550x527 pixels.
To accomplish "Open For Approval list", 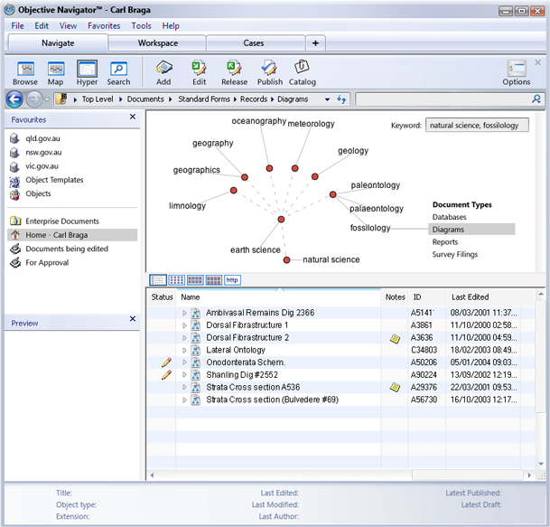I will coord(47,263).
